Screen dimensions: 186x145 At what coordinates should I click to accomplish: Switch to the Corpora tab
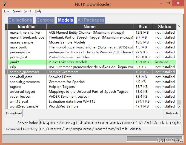[45, 20]
